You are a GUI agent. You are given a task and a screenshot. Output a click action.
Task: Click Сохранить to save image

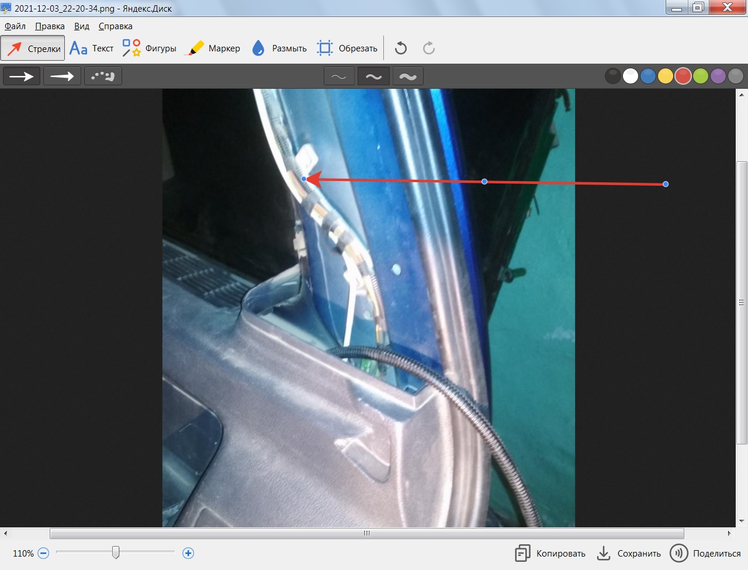[629, 553]
